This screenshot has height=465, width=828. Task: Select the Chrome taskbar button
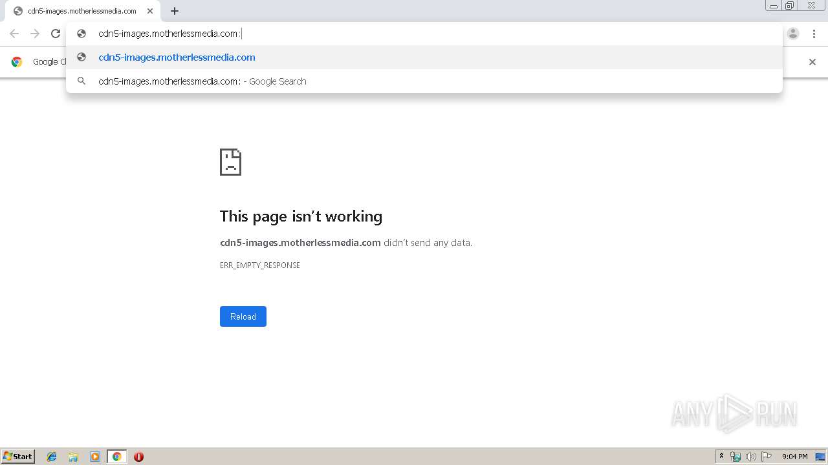click(x=116, y=457)
